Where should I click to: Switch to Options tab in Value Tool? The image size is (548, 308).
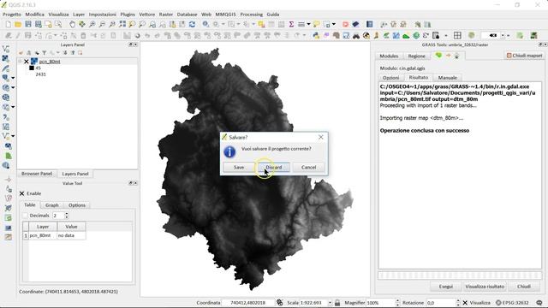click(x=77, y=205)
